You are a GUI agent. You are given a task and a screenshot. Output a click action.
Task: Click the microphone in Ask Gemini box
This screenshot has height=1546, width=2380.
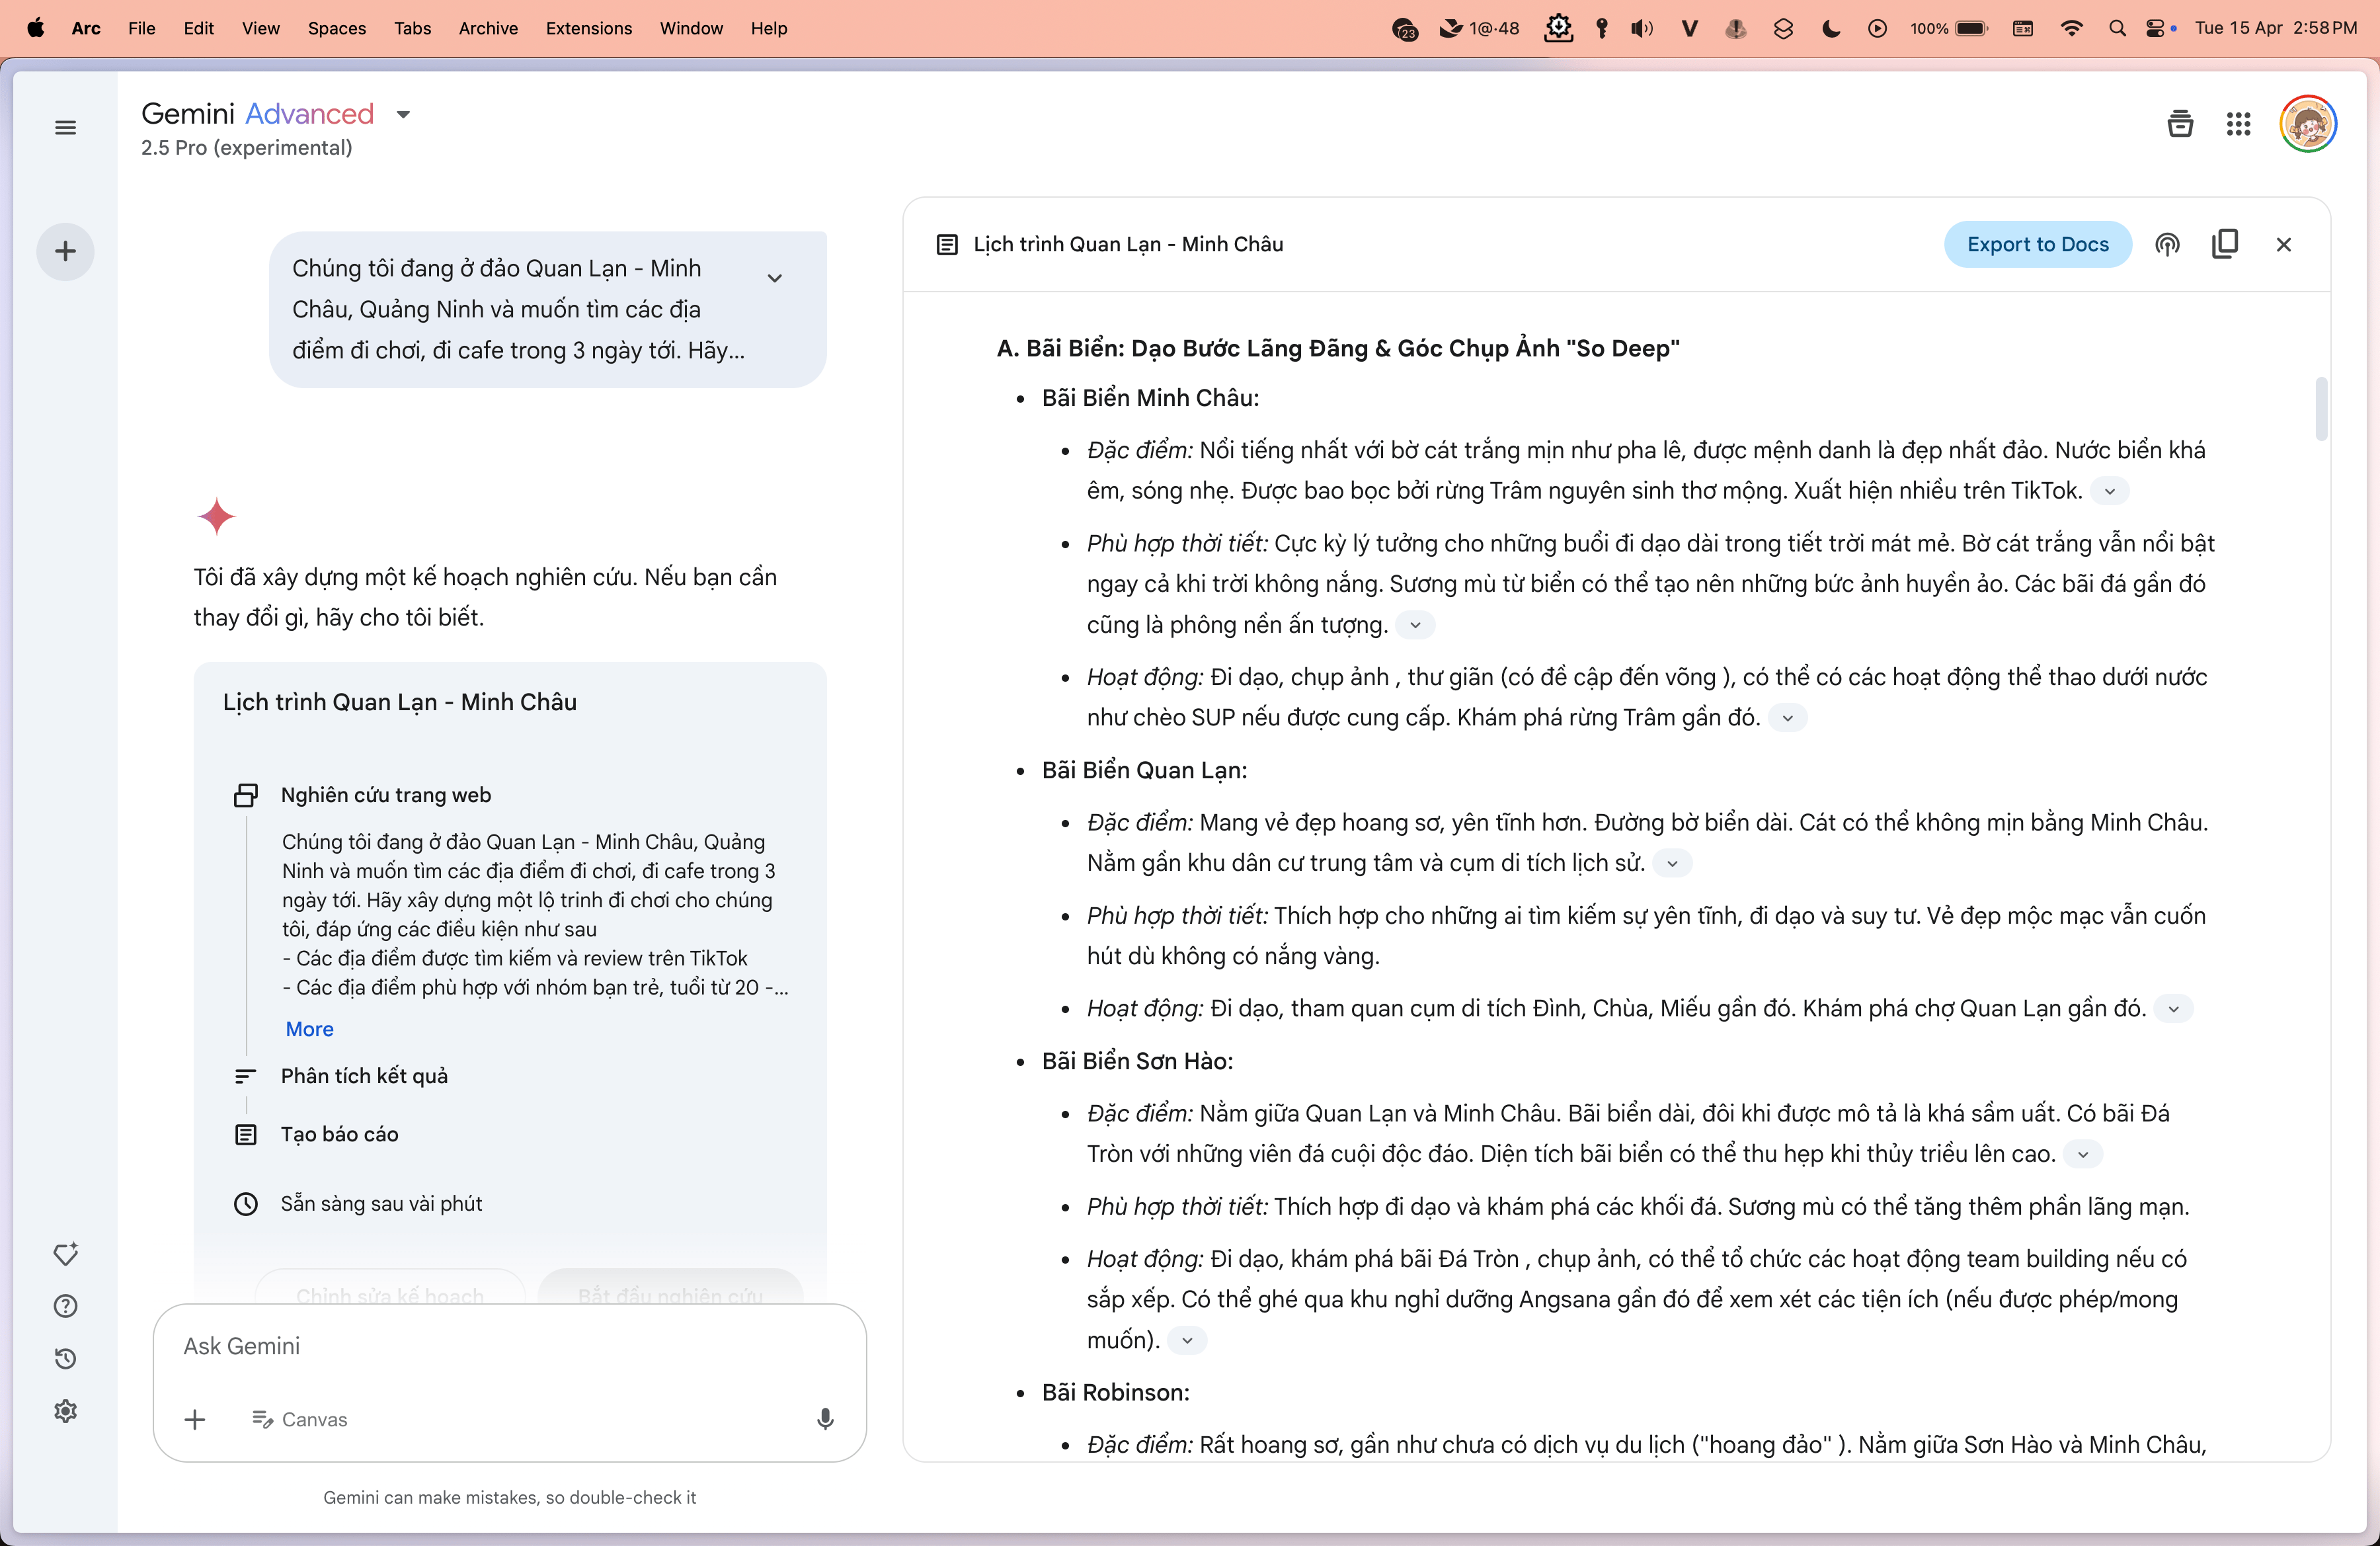825,1419
